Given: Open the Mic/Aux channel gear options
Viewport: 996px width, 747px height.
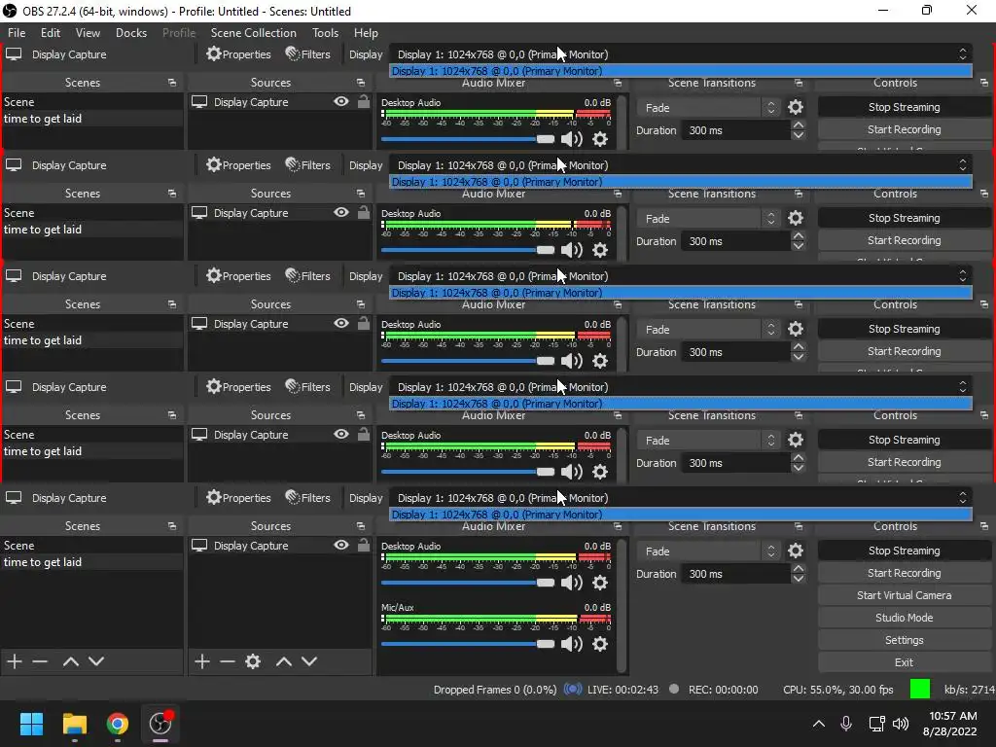Looking at the screenshot, I should click(599, 644).
